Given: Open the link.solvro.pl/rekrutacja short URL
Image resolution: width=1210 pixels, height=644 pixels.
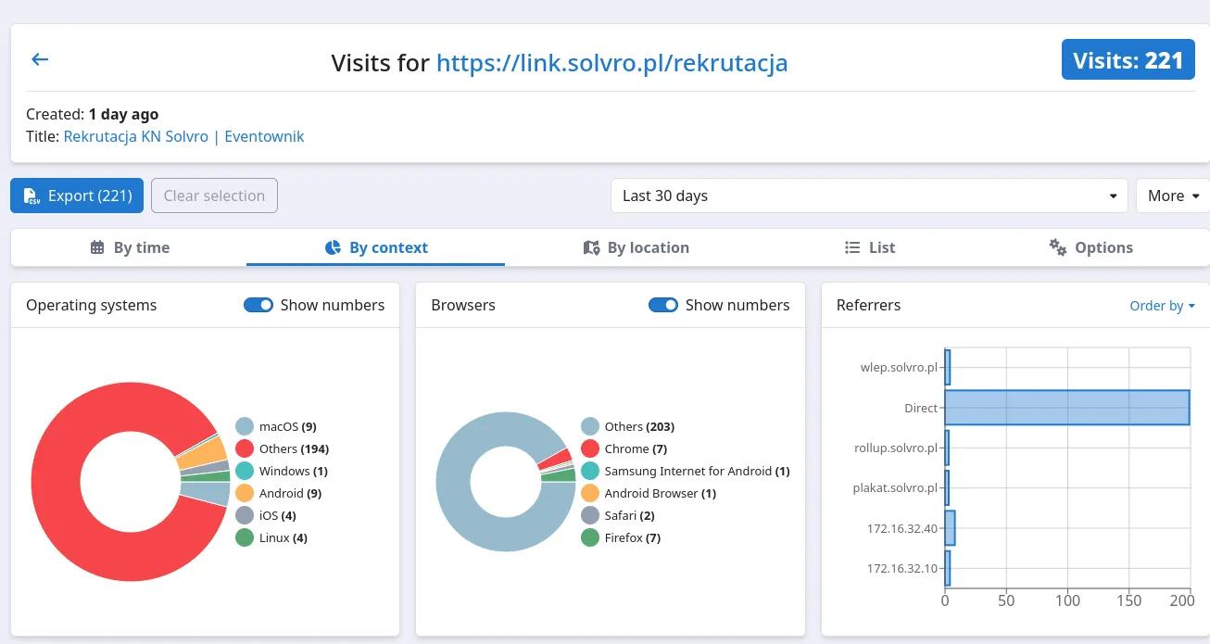Looking at the screenshot, I should pos(611,62).
